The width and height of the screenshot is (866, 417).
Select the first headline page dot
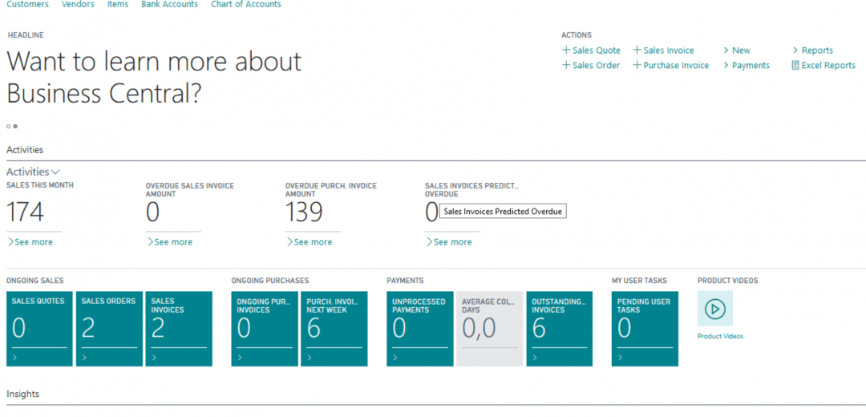[x=9, y=126]
